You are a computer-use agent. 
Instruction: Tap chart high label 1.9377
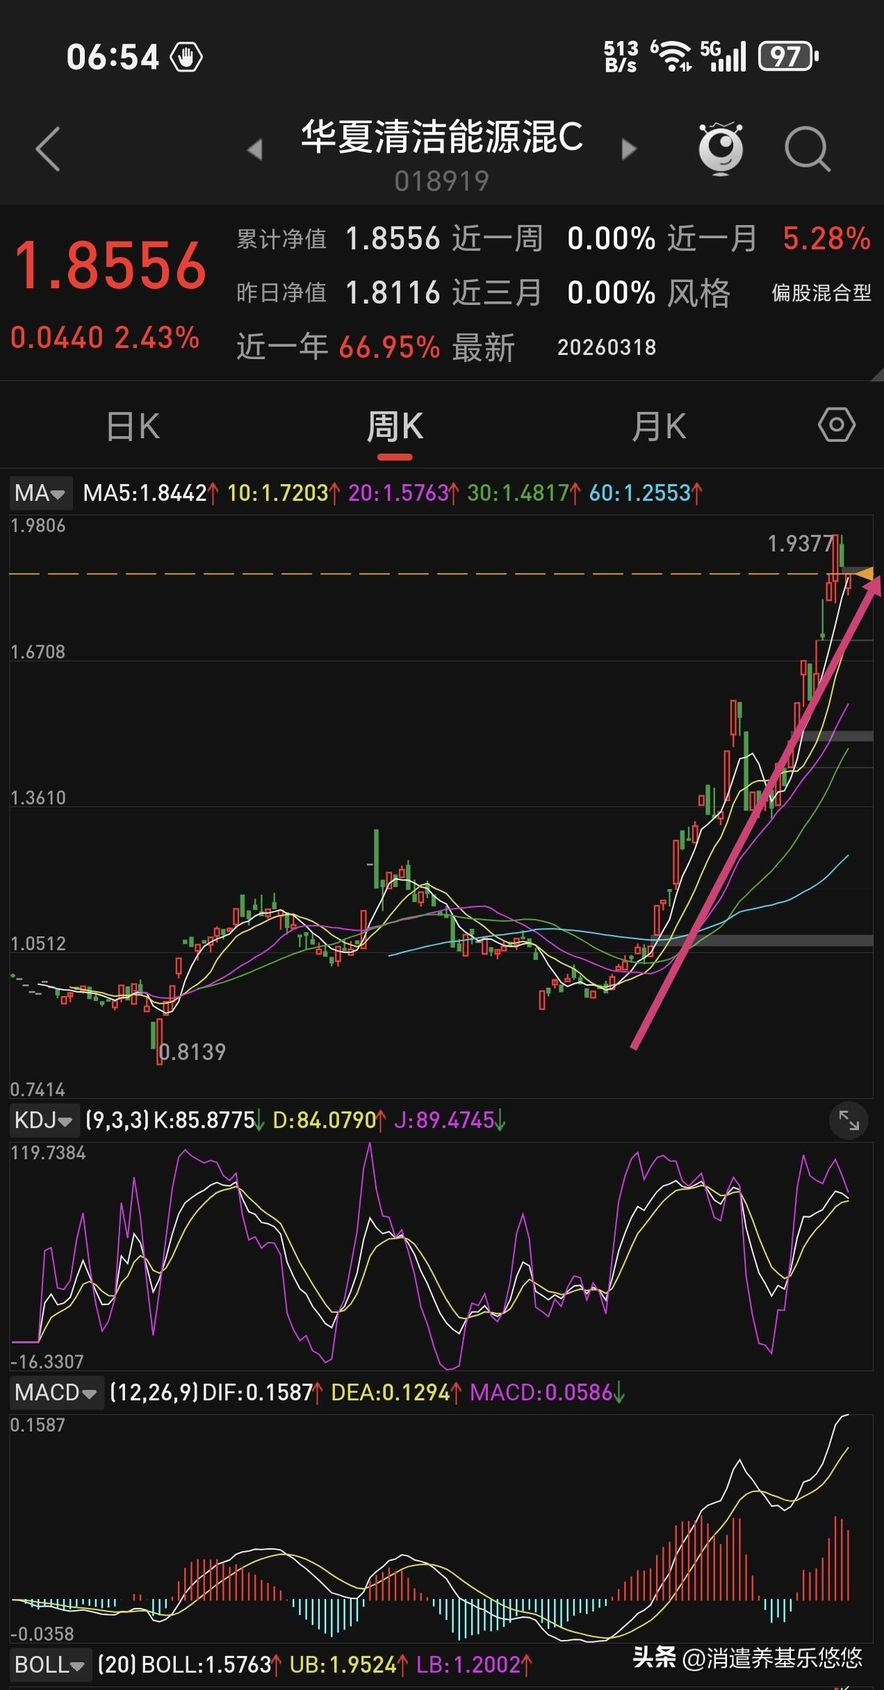[x=800, y=544]
